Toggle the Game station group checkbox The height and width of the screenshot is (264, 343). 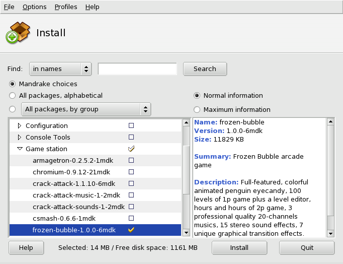pyautogui.click(x=131, y=149)
